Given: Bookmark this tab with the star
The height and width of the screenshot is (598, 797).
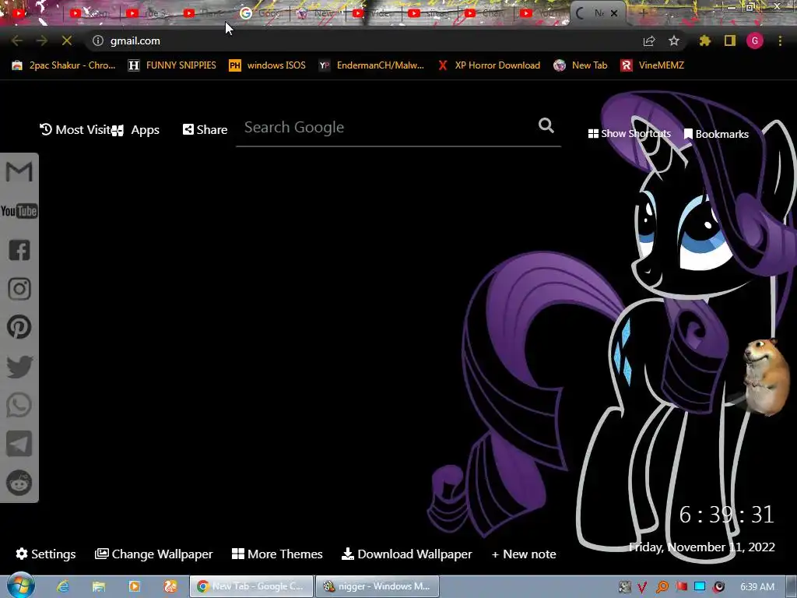Looking at the screenshot, I should [674, 40].
